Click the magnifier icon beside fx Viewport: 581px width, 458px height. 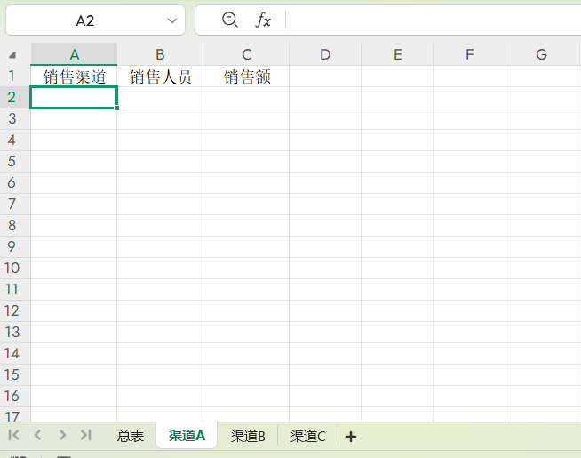(230, 20)
